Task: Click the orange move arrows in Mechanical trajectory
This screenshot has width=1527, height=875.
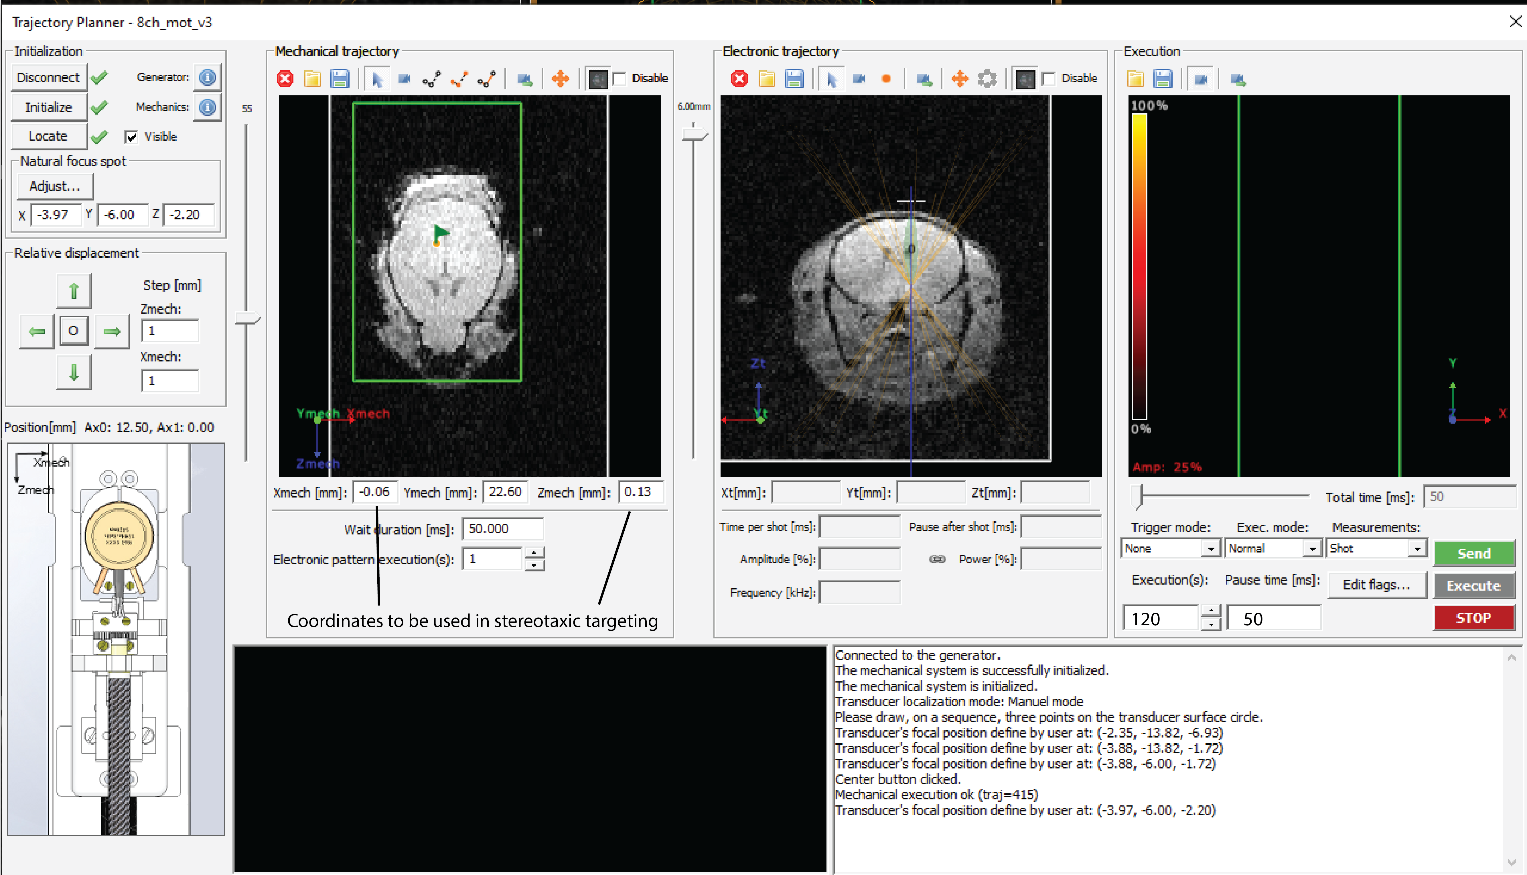Action: [x=560, y=79]
